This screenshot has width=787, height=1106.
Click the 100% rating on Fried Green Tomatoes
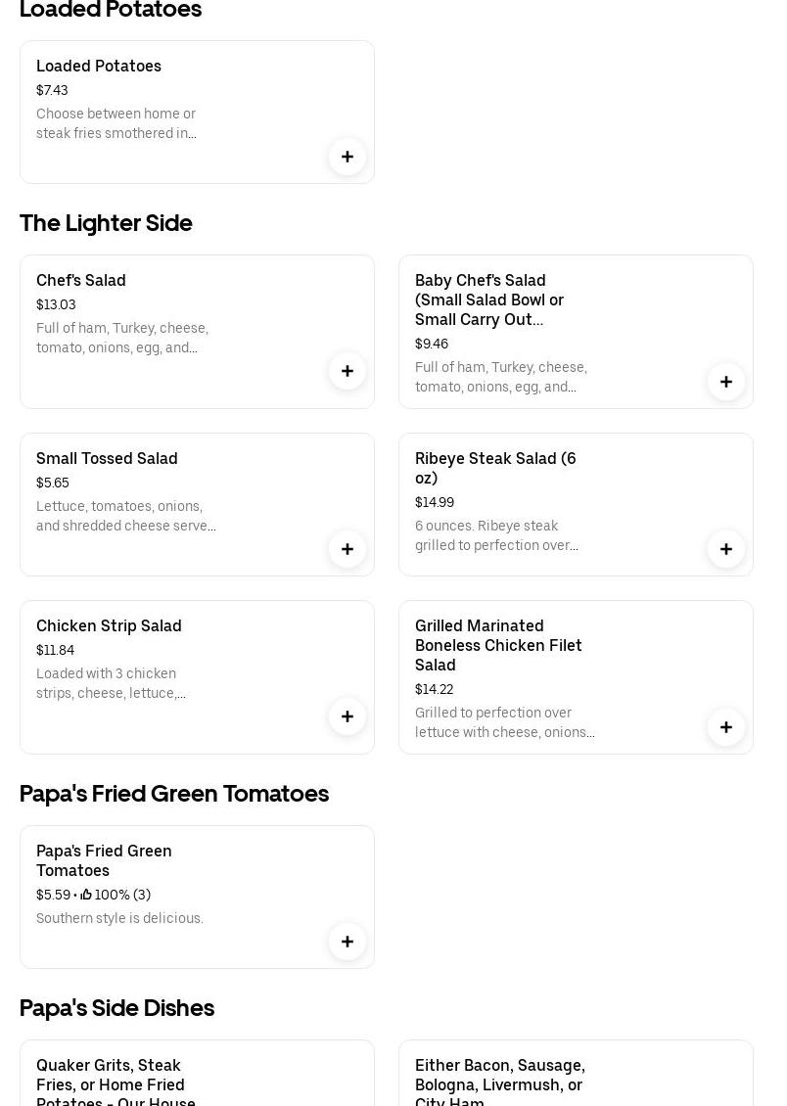pyautogui.click(x=116, y=895)
